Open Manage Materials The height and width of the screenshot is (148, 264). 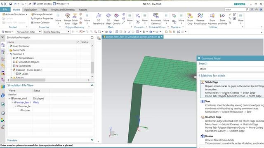click(x=42, y=14)
